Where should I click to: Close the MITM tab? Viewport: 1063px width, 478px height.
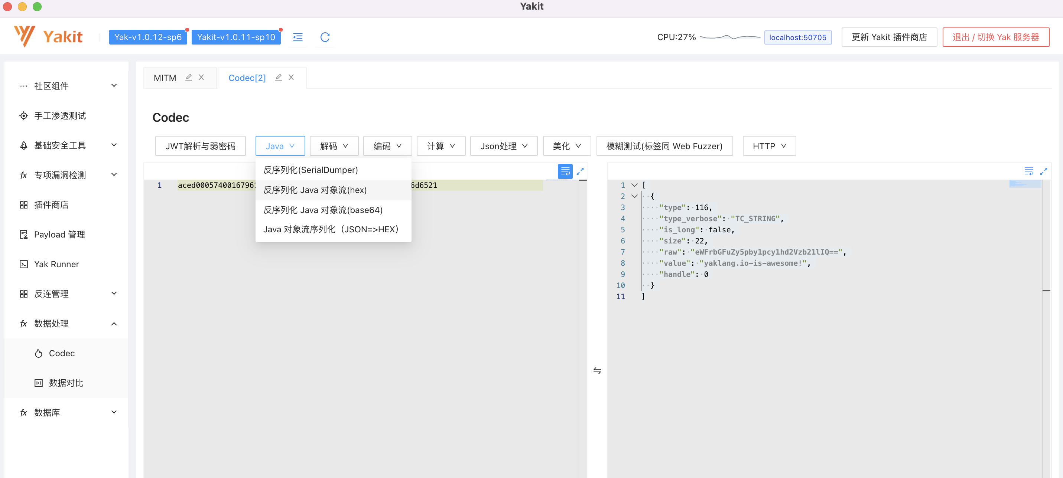[201, 78]
